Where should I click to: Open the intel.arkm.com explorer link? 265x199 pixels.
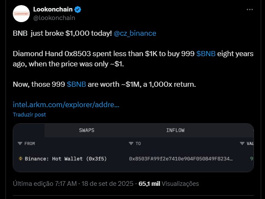(66, 105)
